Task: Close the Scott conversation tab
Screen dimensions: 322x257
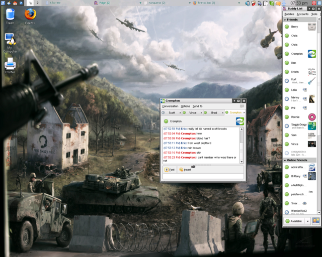Action: pos(180,113)
